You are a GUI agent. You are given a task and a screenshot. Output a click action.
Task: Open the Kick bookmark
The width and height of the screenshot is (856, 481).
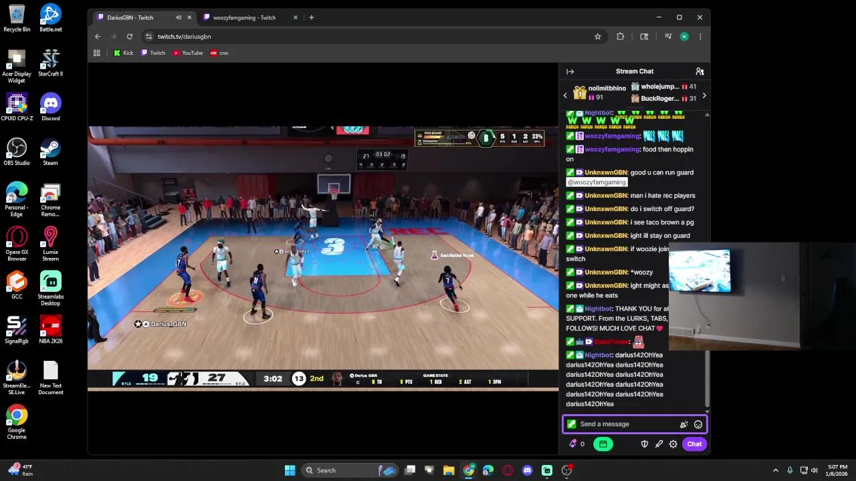click(x=124, y=53)
